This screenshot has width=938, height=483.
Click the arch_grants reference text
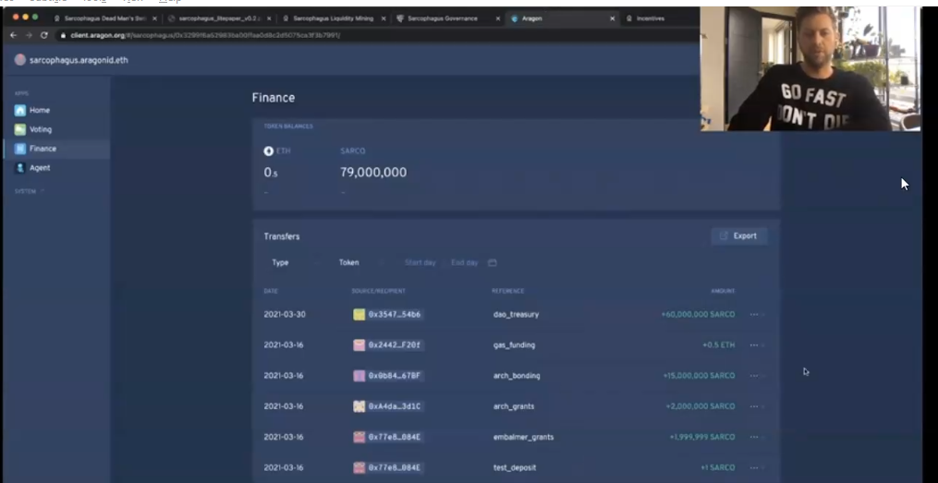(x=513, y=406)
